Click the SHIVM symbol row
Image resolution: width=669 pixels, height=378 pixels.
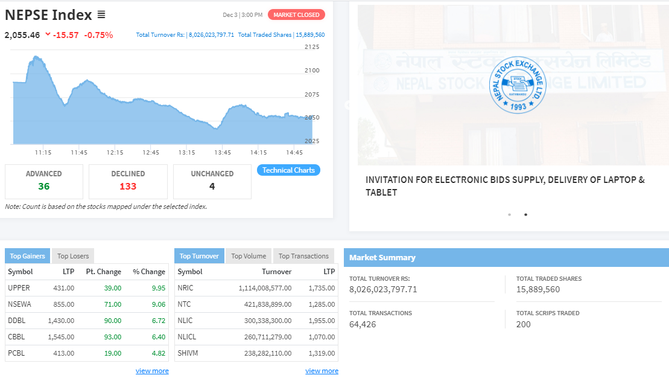(256, 353)
